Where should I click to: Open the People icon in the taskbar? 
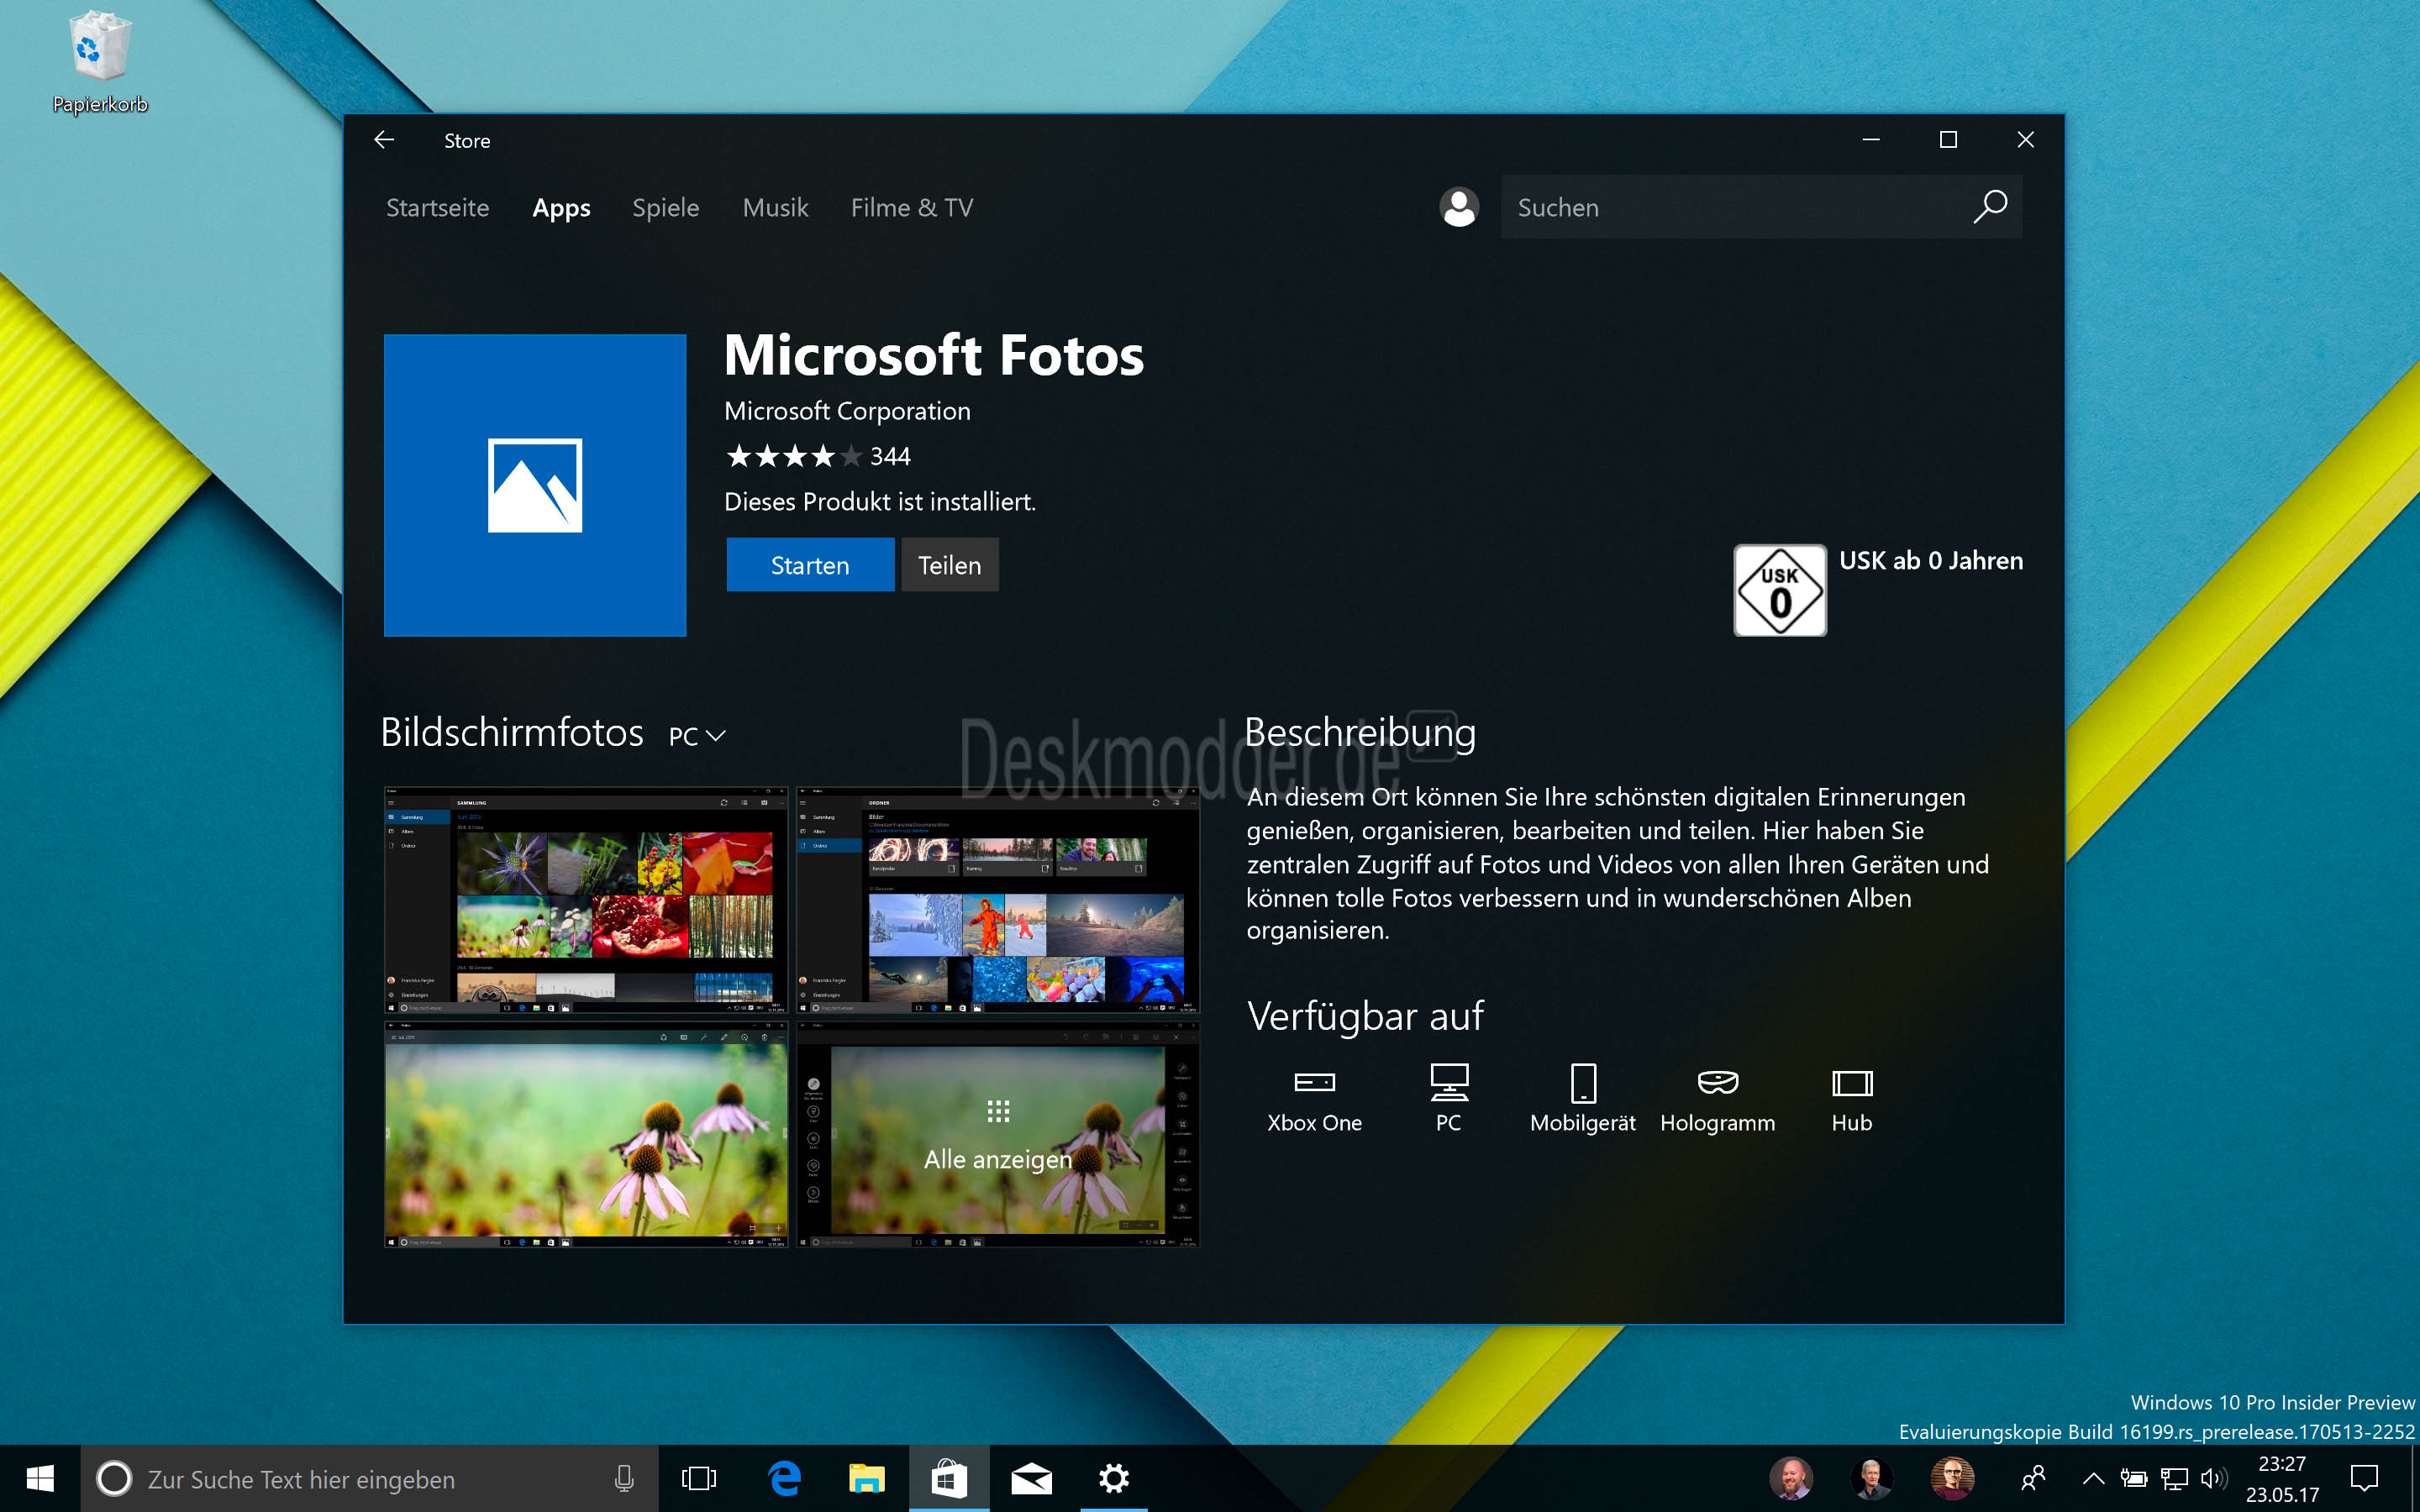(x=2033, y=1478)
